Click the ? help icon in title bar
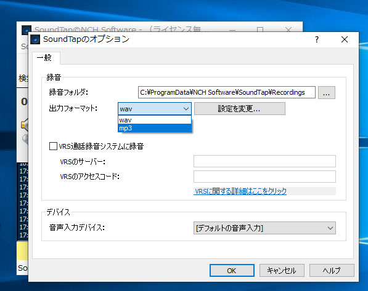The width and height of the screenshot is (368, 291). coord(317,39)
